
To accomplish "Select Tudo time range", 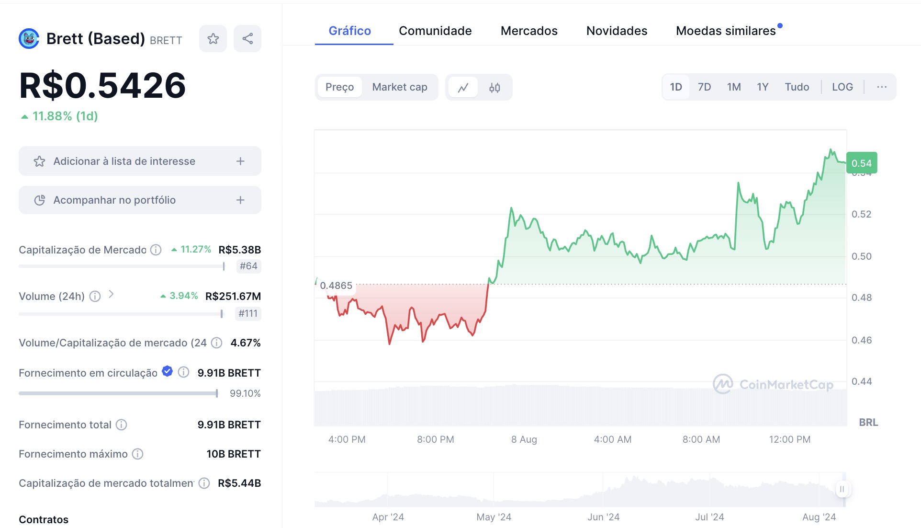I will pos(797,87).
